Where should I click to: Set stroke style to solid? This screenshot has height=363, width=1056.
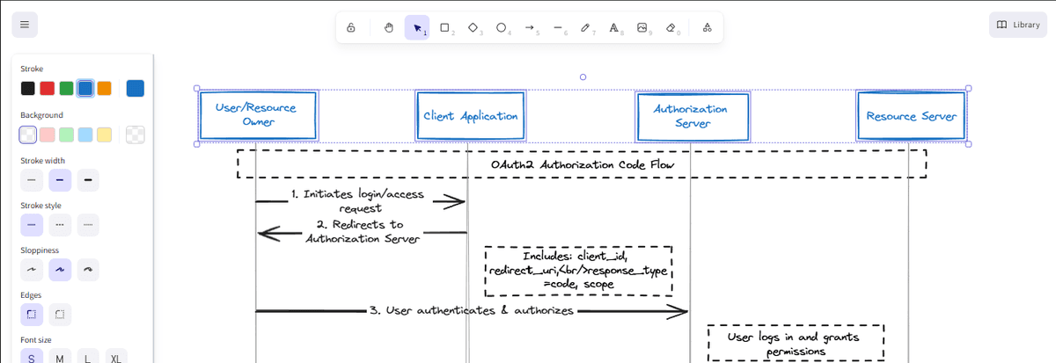pyautogui.click(x=32, y=225)
